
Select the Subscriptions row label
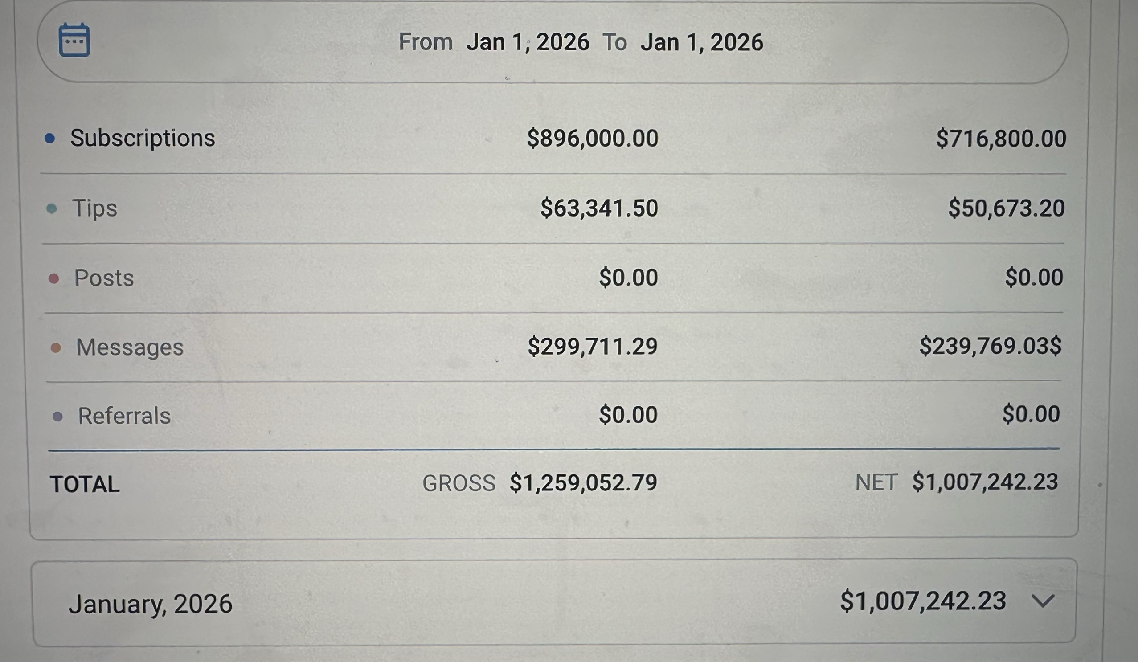[143, 138]
